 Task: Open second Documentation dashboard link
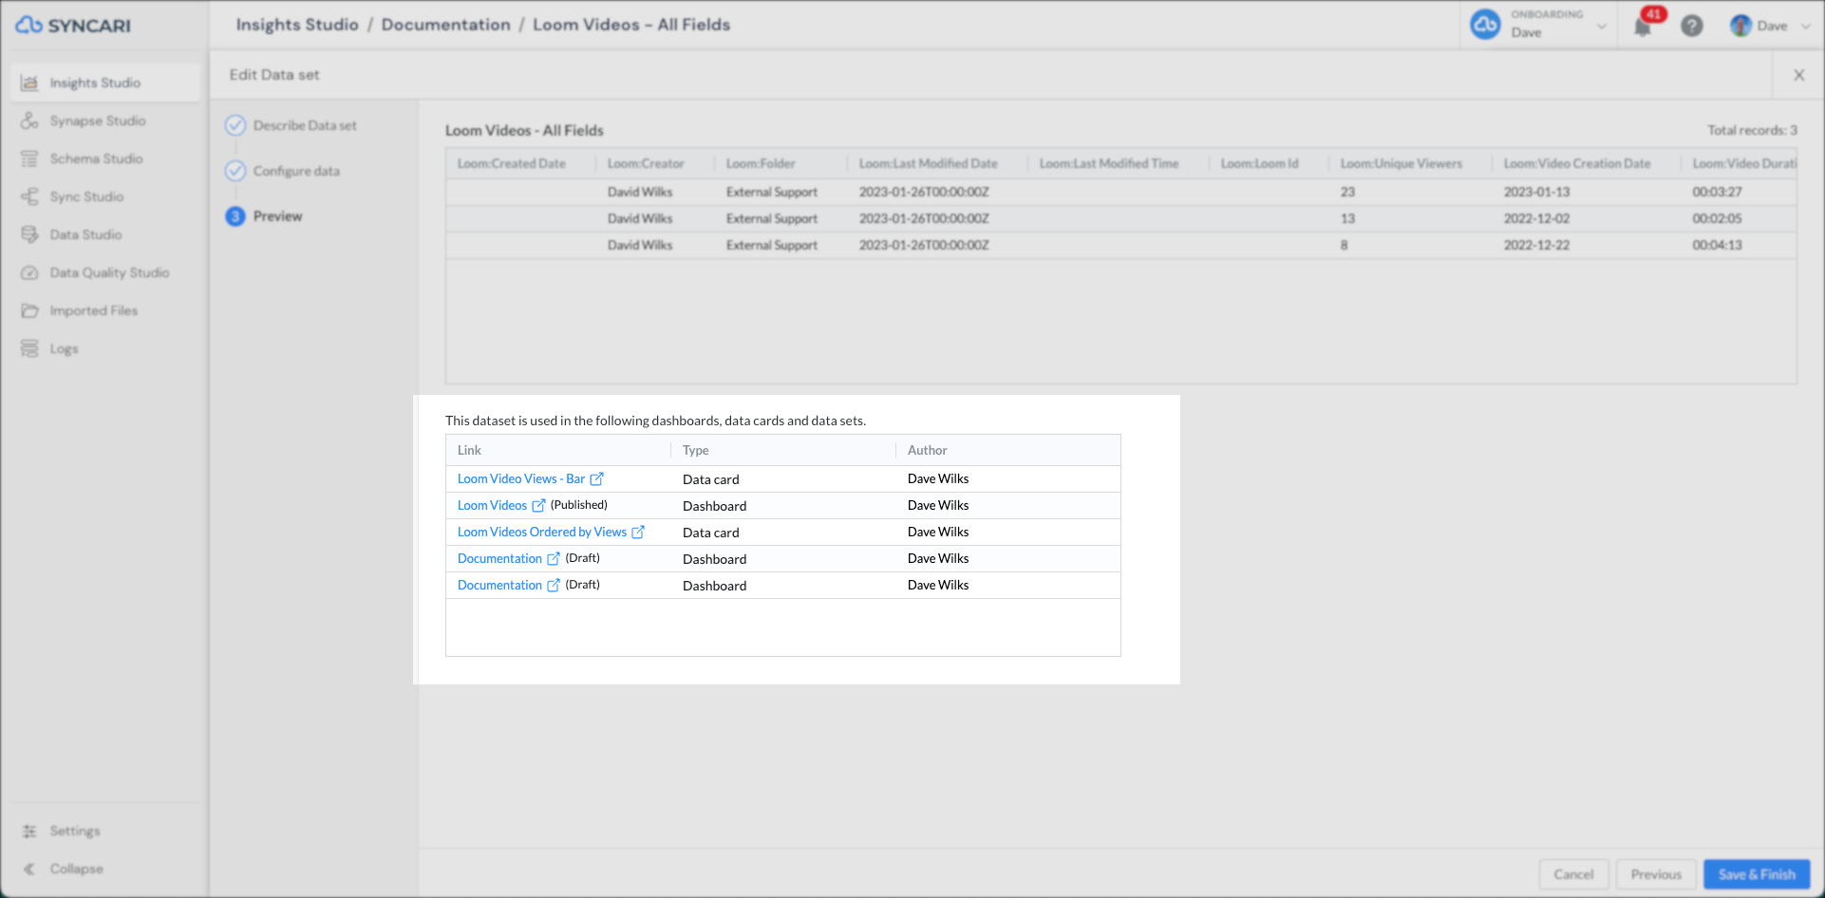(x=499, y=586)
